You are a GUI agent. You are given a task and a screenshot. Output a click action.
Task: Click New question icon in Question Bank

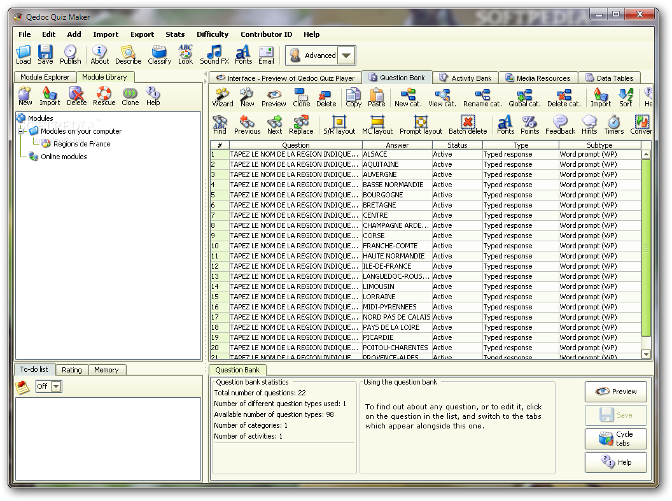(x=247, y=97)
